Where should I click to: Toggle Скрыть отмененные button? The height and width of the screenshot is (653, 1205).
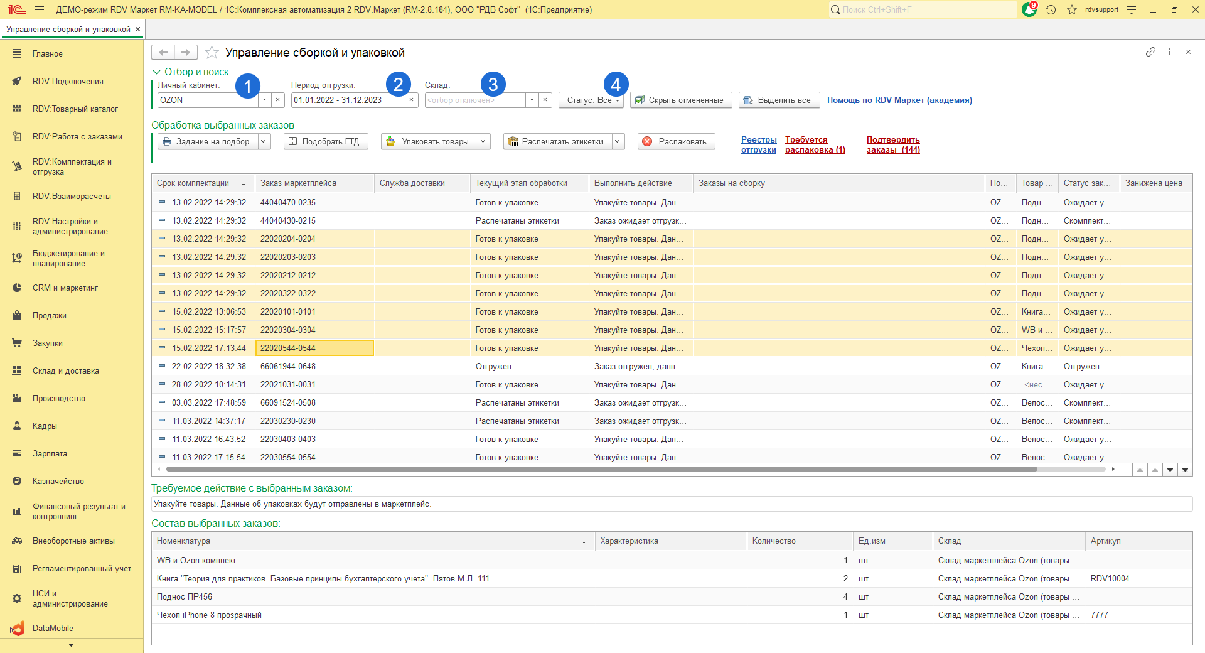click(x=681, y=100)
